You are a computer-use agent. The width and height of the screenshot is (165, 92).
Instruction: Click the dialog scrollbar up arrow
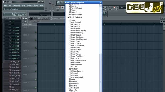point(100,5)
